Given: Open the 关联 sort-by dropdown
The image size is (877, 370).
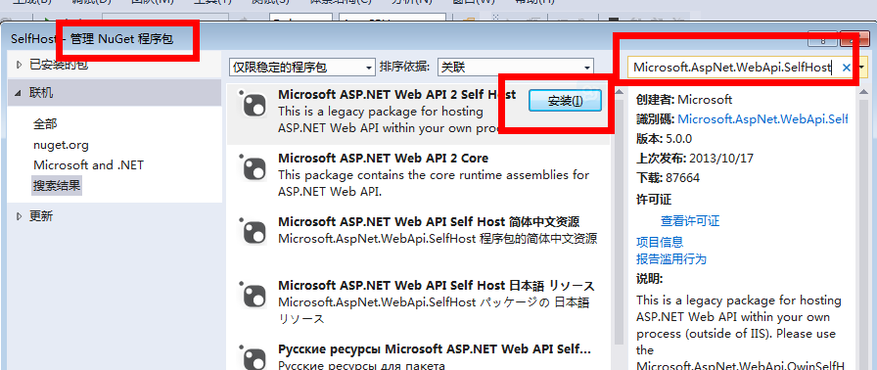Looking at the screenshot, I should coord(515,68).
